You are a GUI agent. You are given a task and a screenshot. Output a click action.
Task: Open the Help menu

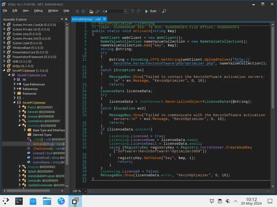point(67,11)
